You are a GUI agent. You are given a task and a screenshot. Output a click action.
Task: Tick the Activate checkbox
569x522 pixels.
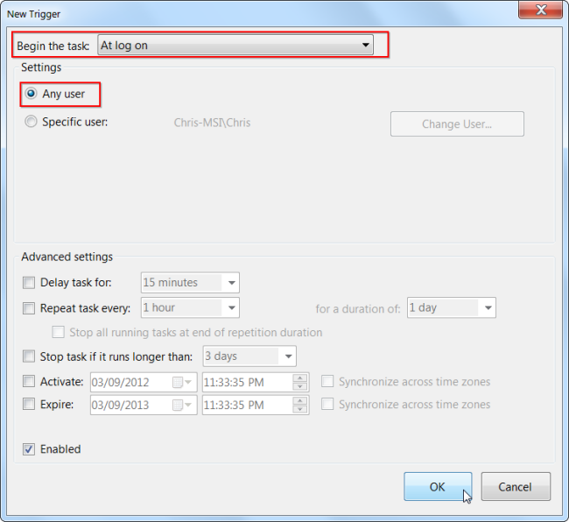point(29,382)
